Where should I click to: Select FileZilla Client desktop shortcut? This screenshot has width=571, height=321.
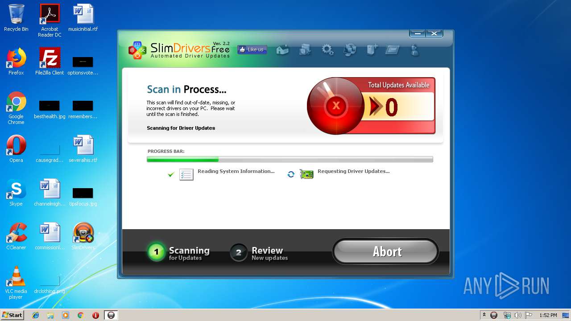tap(50, 62)
